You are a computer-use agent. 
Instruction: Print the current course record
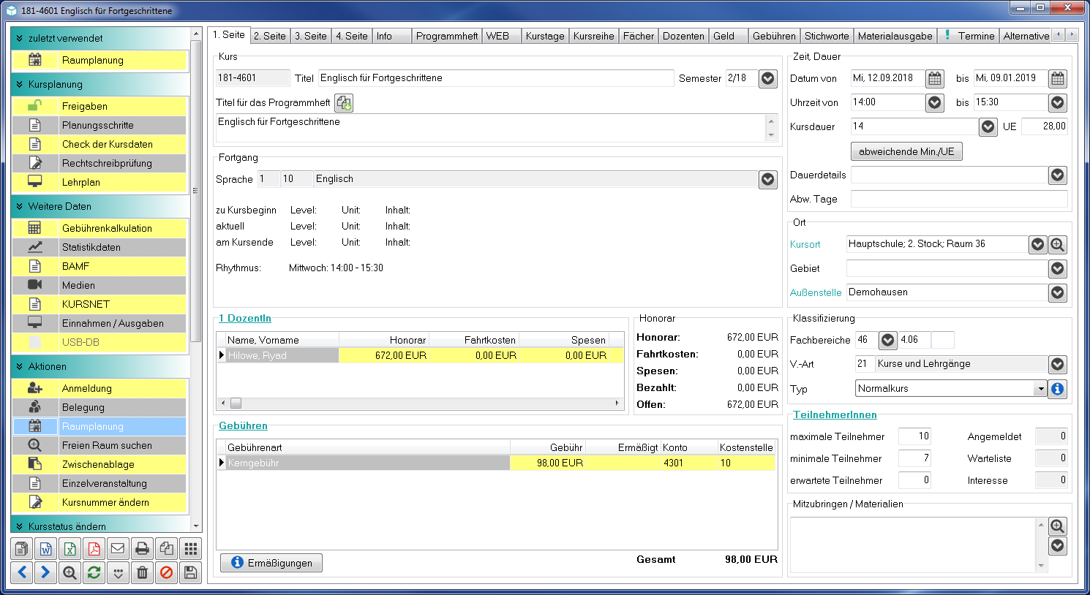click(x=142, y=548)
